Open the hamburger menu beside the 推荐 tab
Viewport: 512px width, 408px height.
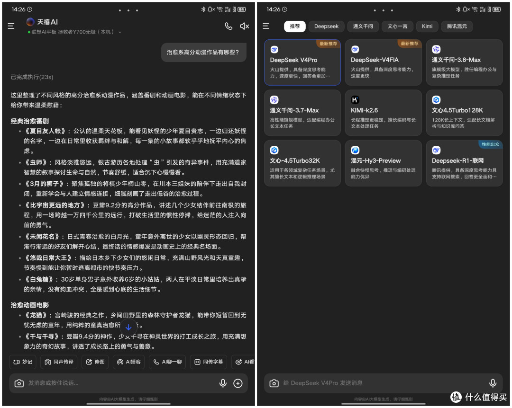[x=266, y=26]
